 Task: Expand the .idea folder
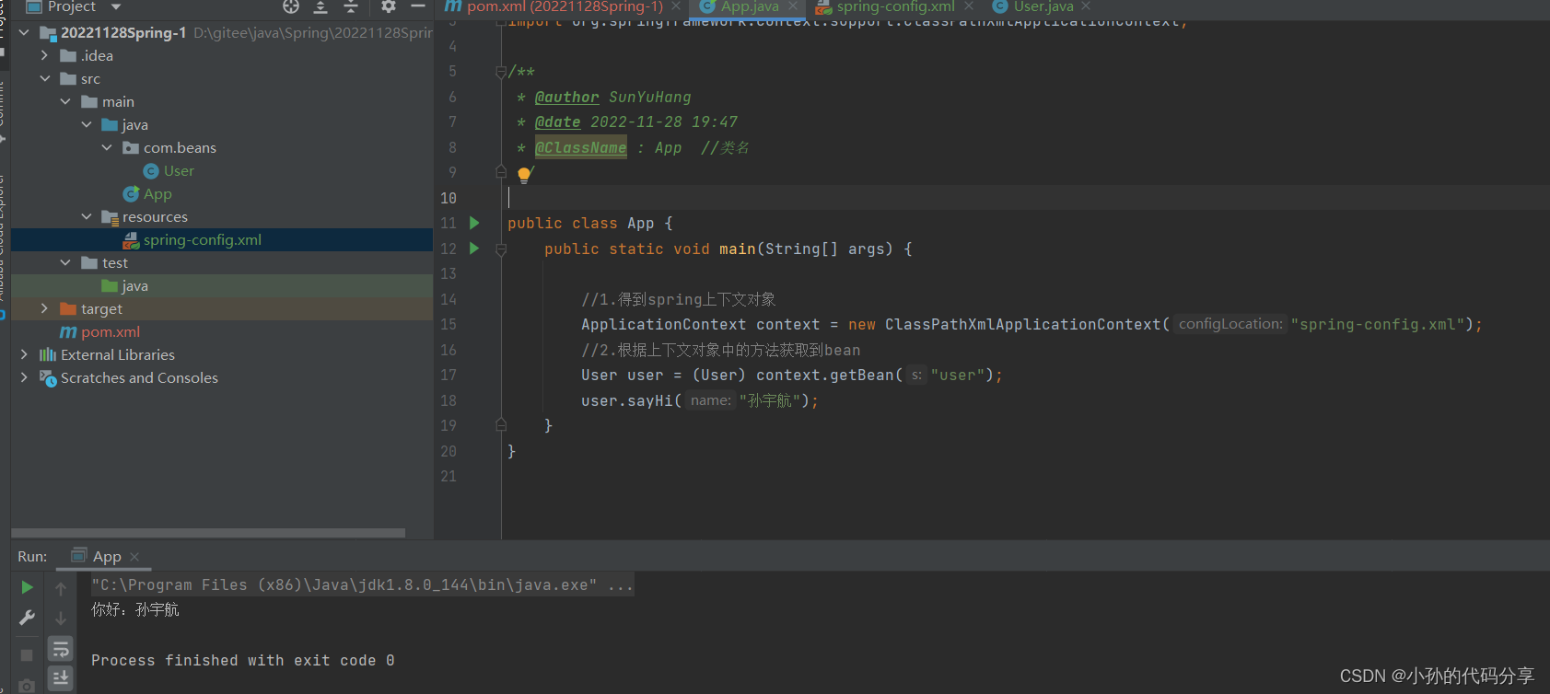44,55
